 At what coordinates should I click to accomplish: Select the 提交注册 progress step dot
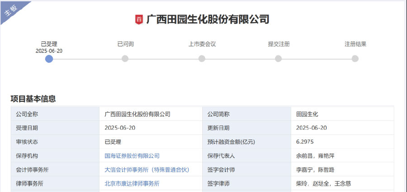(278, 59)
